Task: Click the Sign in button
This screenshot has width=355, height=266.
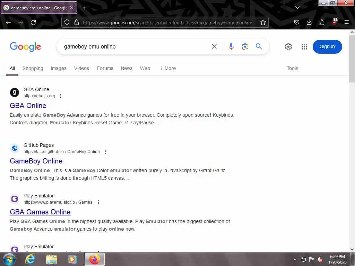Action: [327, 47]
